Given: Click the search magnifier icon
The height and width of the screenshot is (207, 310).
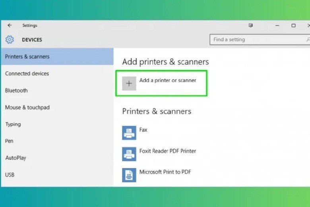Looking at the screenshot, I should point(308,40).
